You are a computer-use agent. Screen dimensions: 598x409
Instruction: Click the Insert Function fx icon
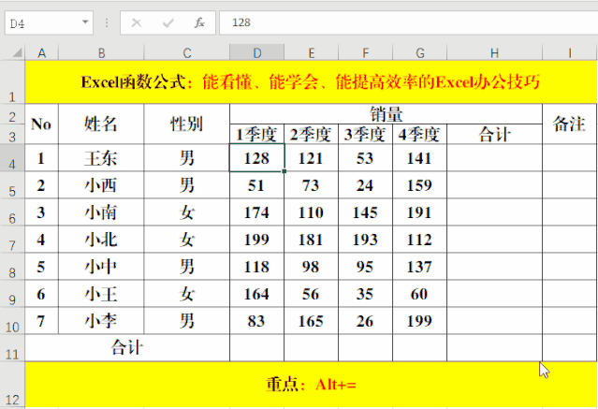pyautogui.click(x=198, y=22)
